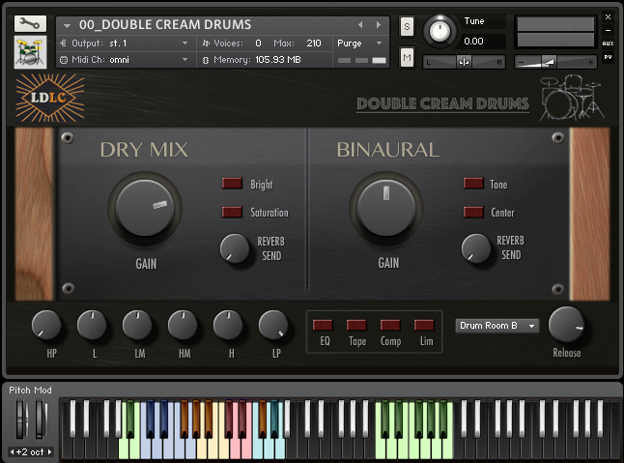Click the H band EQ knob
The height and width of the screenshot is (463, 624).
(228, 325)
